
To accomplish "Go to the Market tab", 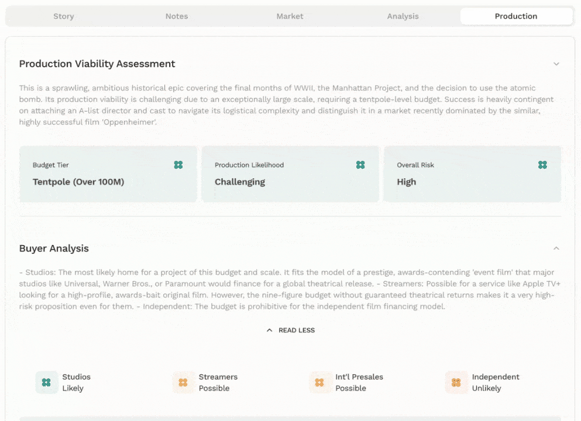I will tap(290, 16).
